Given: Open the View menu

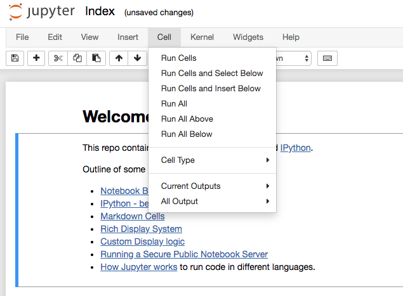Looking at the screenshot, I should tap(89, 37).
